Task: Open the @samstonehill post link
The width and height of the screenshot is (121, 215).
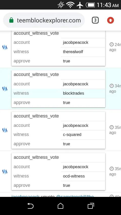Action: point(75,196)
